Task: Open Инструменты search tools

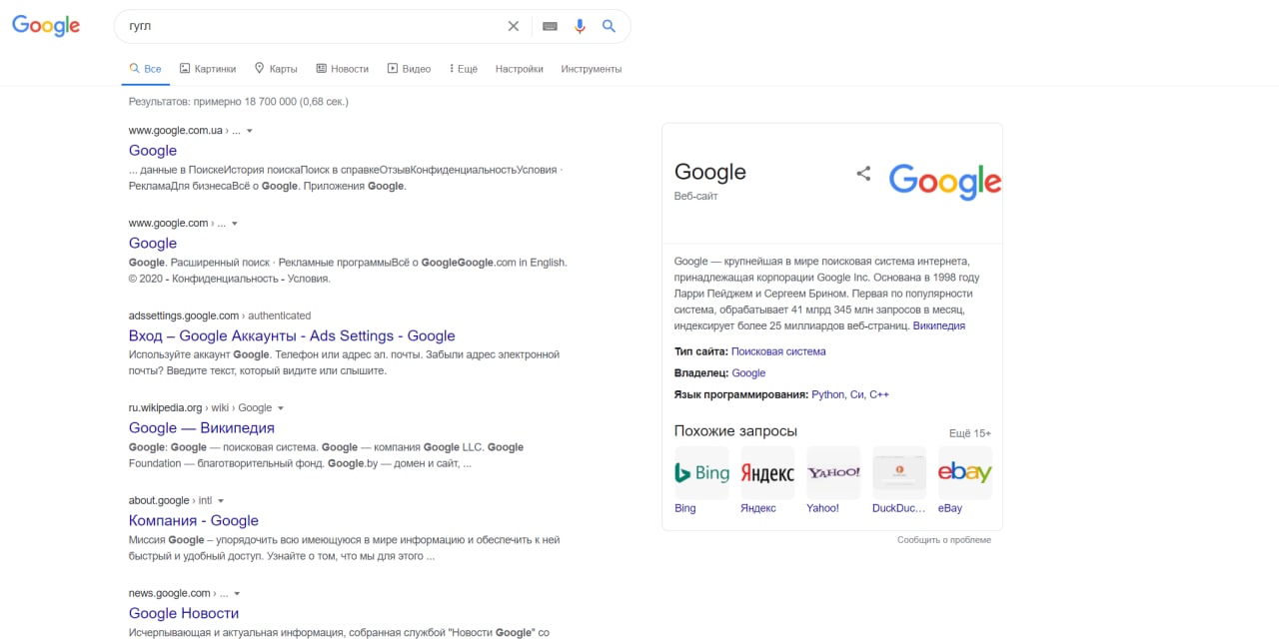Action: [592, 69]
